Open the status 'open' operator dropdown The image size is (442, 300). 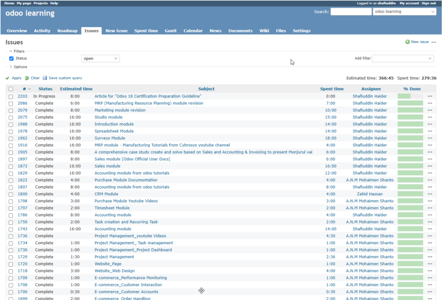tap(100, 58)
